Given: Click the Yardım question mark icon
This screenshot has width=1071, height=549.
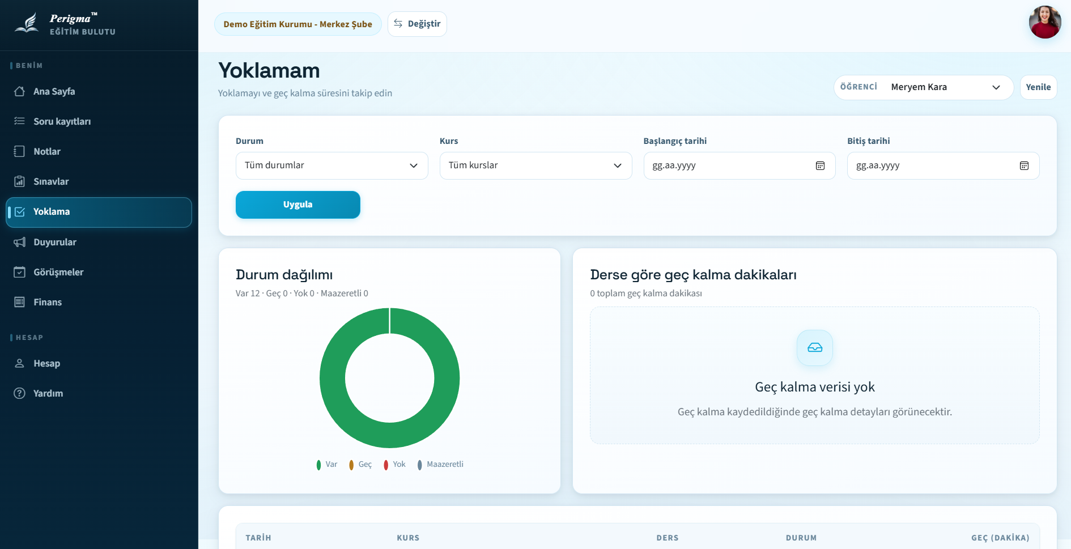Looking at the screenshot, I should (20, 393).
